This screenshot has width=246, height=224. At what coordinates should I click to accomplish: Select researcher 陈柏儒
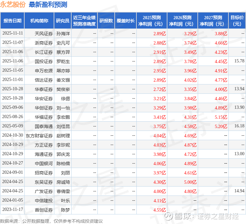click(63, 163)
